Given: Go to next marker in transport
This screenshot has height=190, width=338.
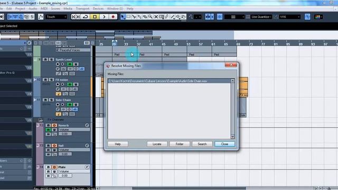Looking at the screenshot, I should (x=78, y=17).
